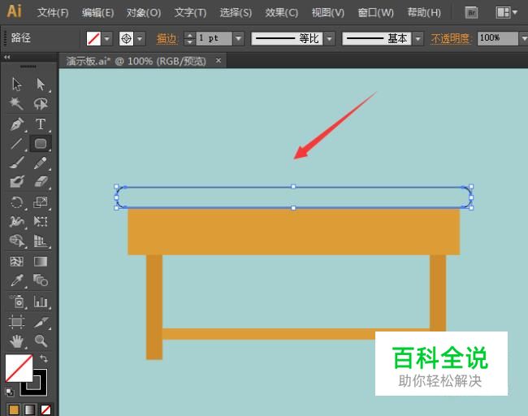Image resolution: width=528 pixels, height=416 pixels.
Task: Select the Rounded Rectangle tool
Action: 41,144
